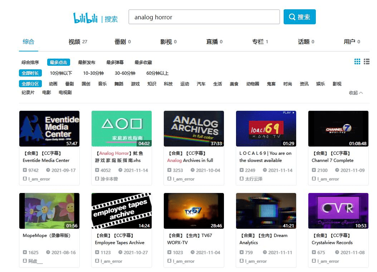
Task: Open the MopeMope video thumbnail
Action: [x=49, y=211]
